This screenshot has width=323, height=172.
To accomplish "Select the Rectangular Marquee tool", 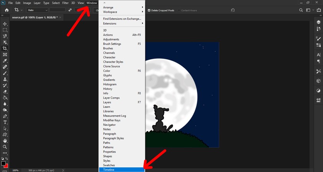I will pyautogui.click(x=5, y=30).
